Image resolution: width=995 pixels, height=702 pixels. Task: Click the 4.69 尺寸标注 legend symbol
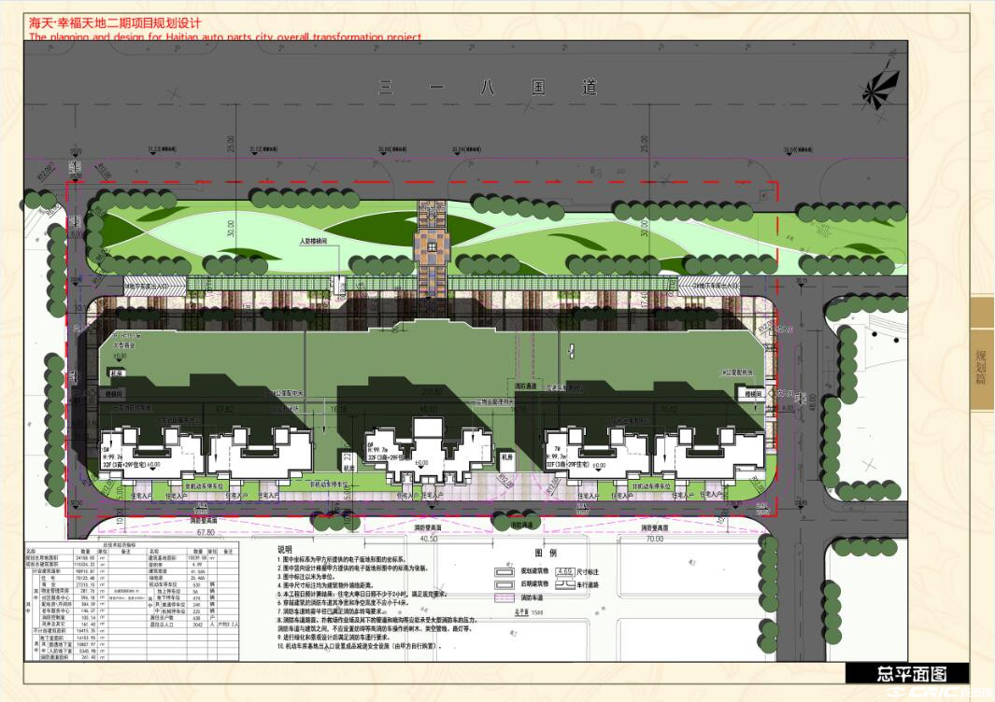[564, 572]
